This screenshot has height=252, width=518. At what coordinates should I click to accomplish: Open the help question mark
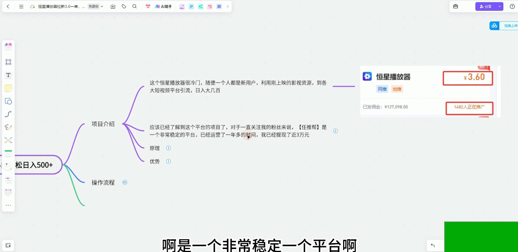click(x=512, y=6)
